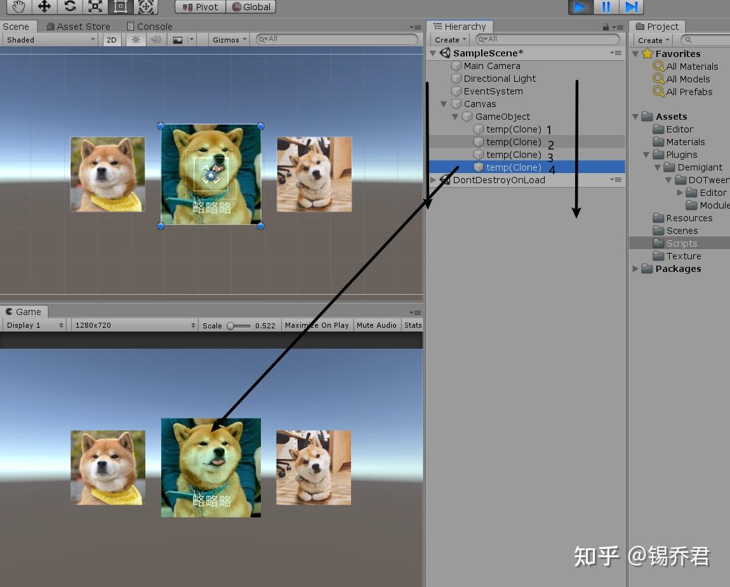Switch to the Console tab
730x587 pixels.
click(x=150, y=26)
